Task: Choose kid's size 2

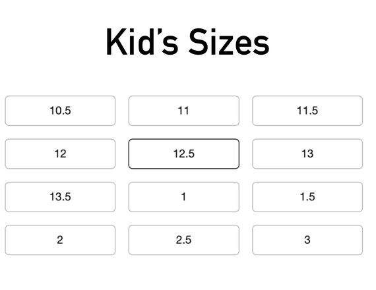Action: [60, 240]
